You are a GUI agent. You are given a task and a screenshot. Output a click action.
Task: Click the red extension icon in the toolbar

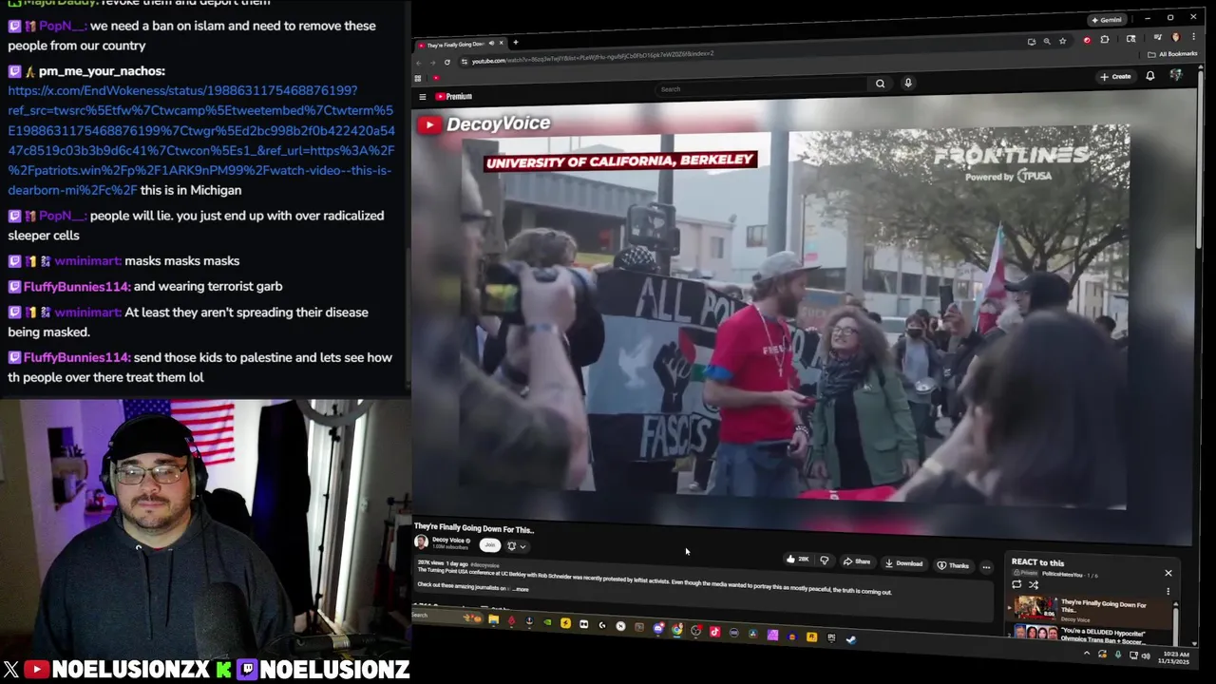1087,40
